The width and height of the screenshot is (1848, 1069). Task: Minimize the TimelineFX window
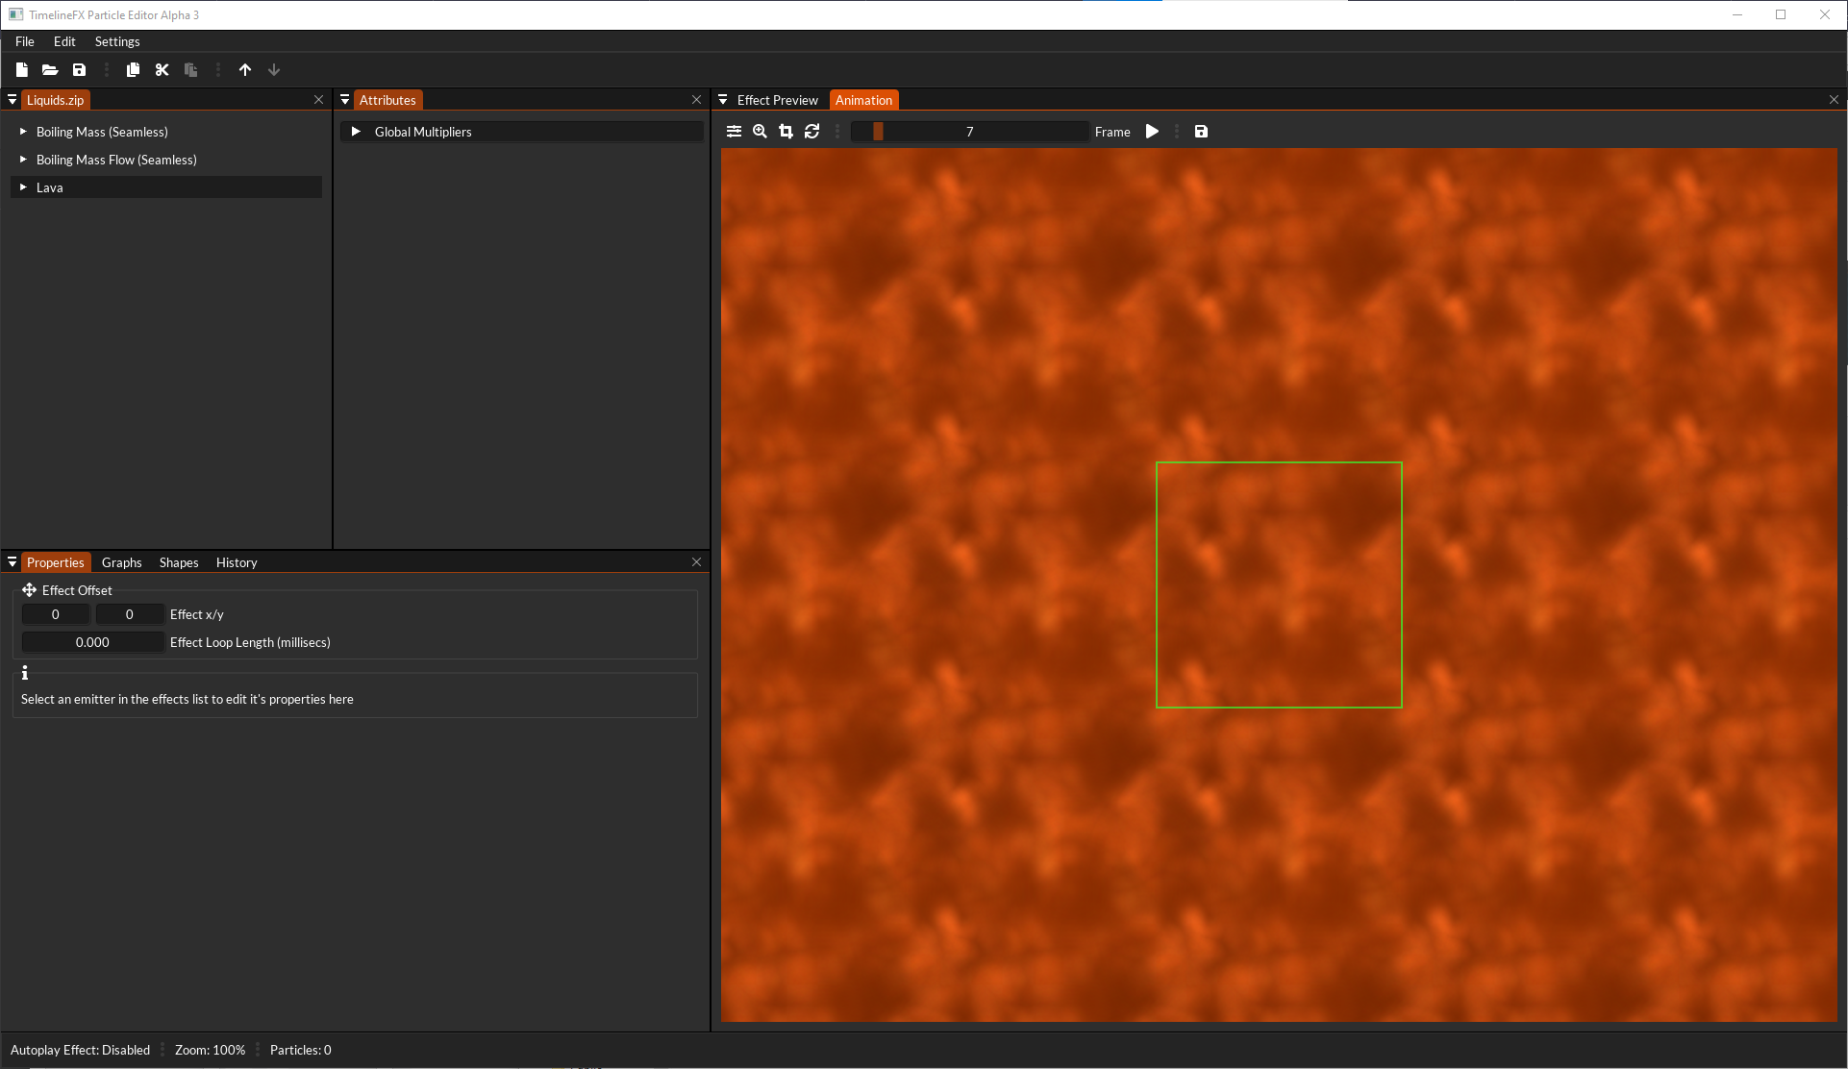pyautogui.click(x=1737, y=14)
